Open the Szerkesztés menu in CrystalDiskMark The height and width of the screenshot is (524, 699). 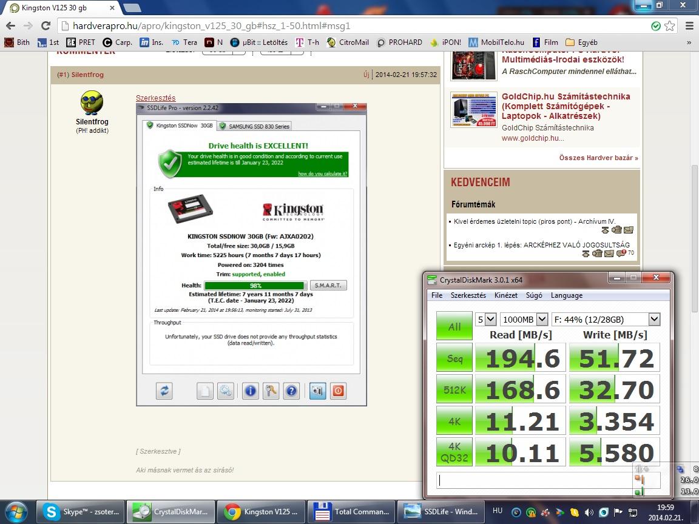click(x=468, y=295)
